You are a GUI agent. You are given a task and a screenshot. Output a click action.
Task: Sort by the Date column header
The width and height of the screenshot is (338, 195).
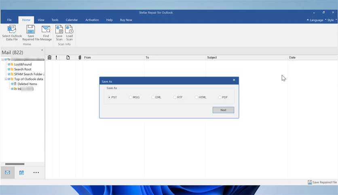point(313,57)
